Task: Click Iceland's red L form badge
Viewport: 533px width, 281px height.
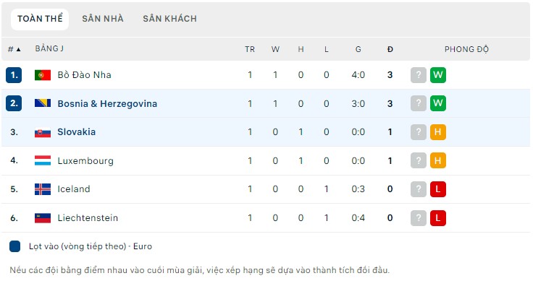Action: pos(438,189)
